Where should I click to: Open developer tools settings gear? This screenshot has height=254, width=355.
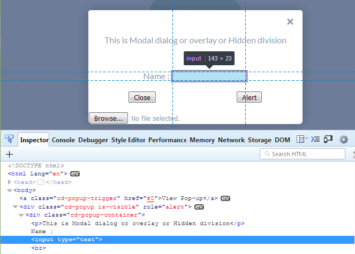[x=343, y=140]
